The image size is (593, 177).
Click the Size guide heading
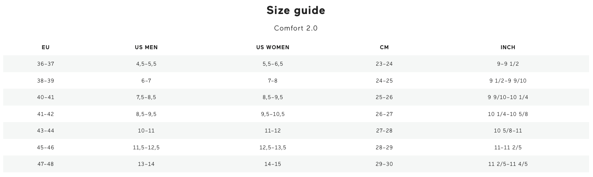point(296,10)
